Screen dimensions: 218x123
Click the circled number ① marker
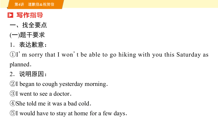click(x=12, y=55)
